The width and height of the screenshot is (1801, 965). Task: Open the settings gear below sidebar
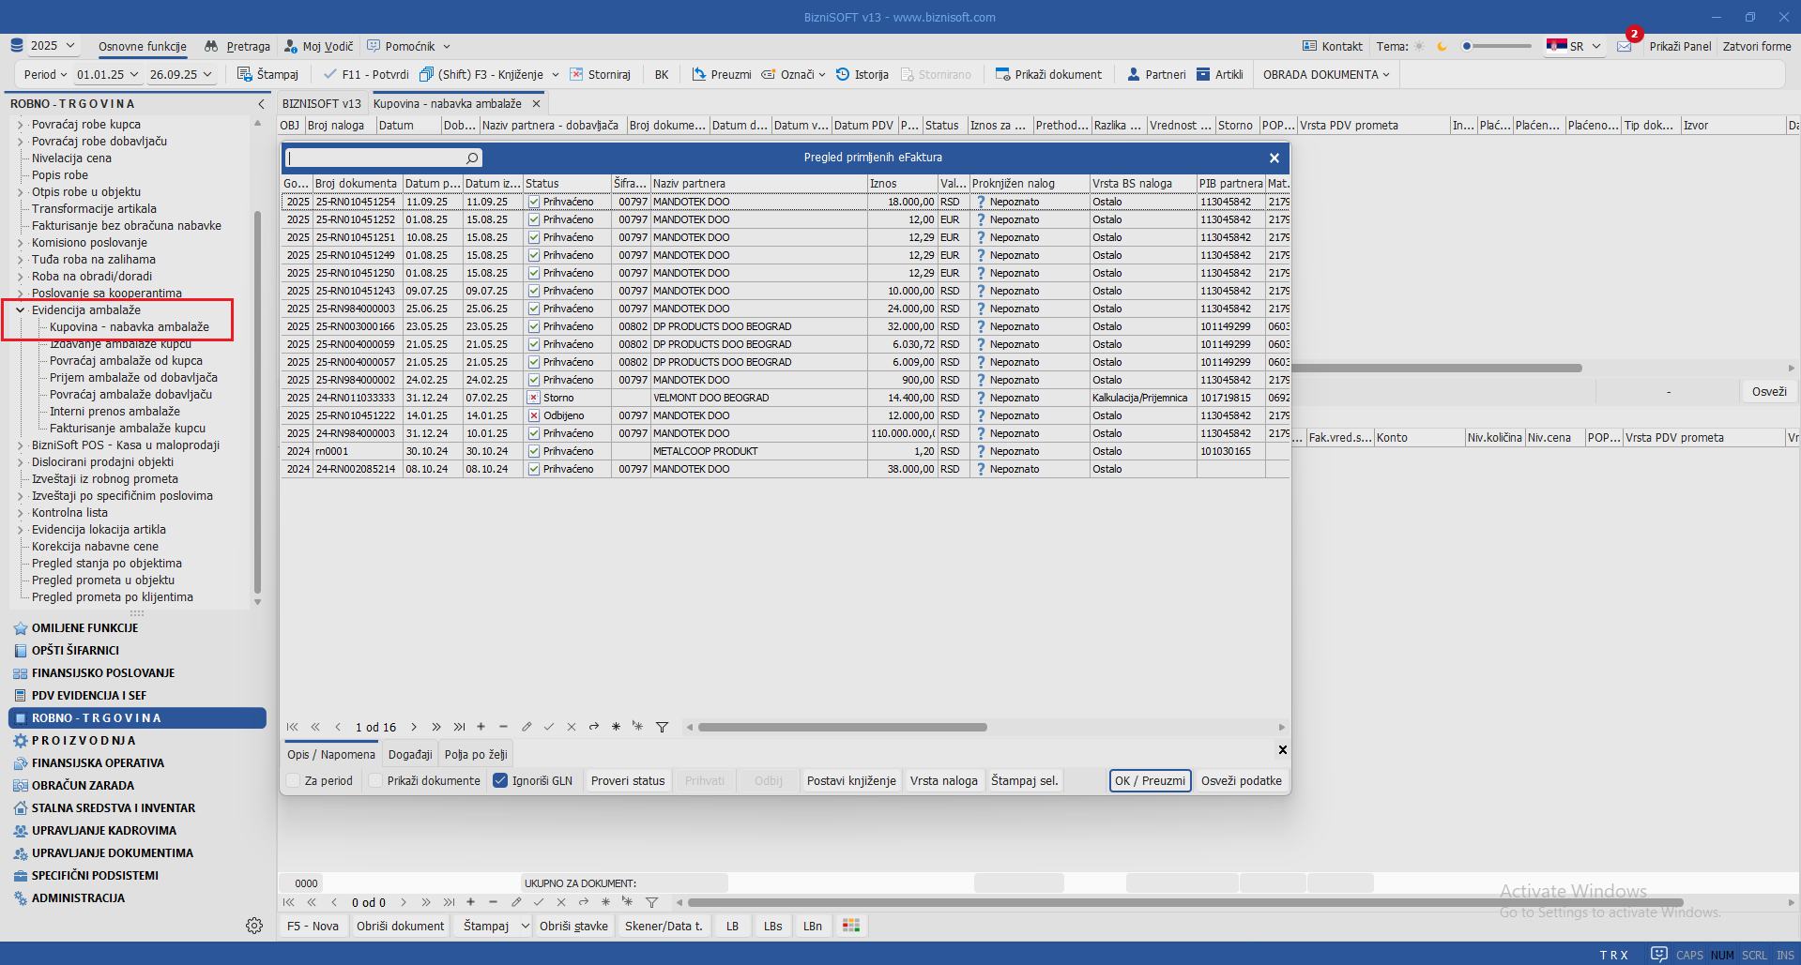(x=254, y=926)
